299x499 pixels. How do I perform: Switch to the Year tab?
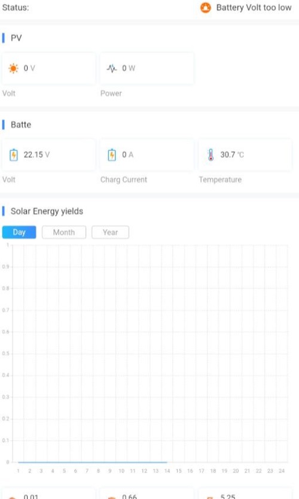tap(111, 232)
